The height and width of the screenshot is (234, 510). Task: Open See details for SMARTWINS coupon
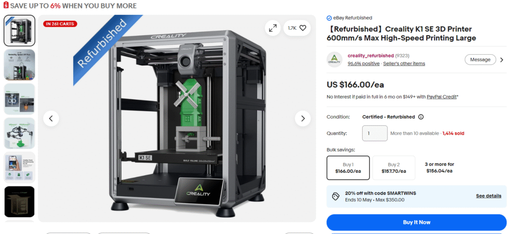(x=489, y=196)
